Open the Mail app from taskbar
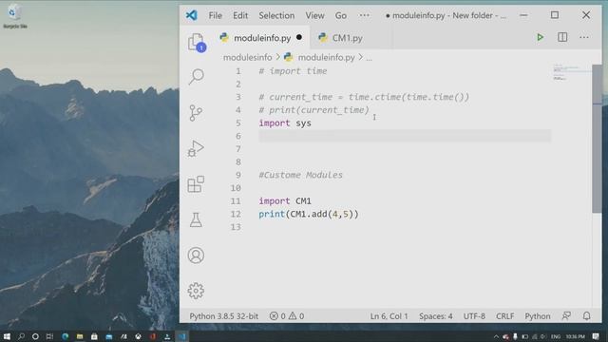The width and height of the screenshot is (608, 342). 109,336
